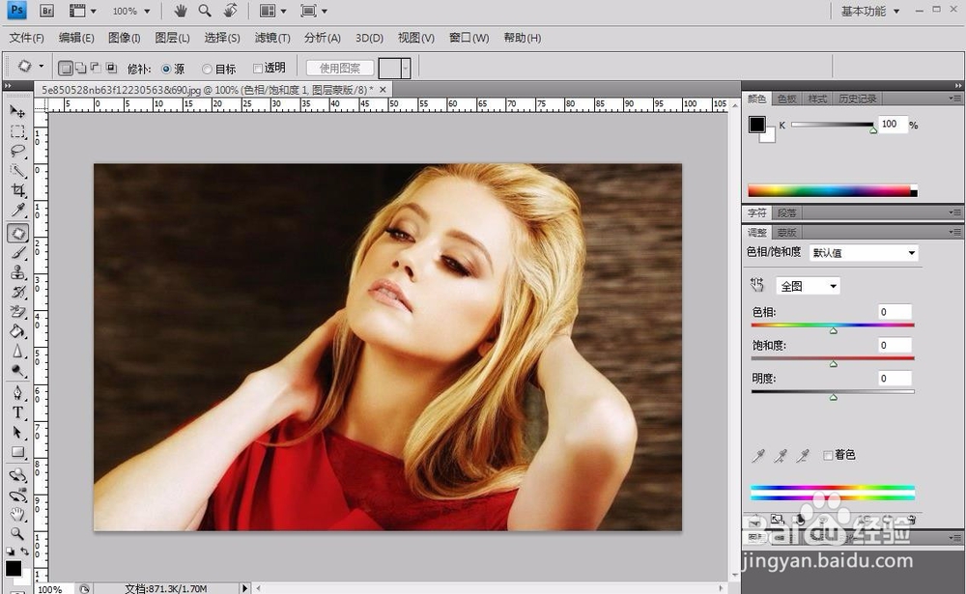Click the 饱和度 saturation slider track
Screen dimensions: 966x594
click(833, 358)
